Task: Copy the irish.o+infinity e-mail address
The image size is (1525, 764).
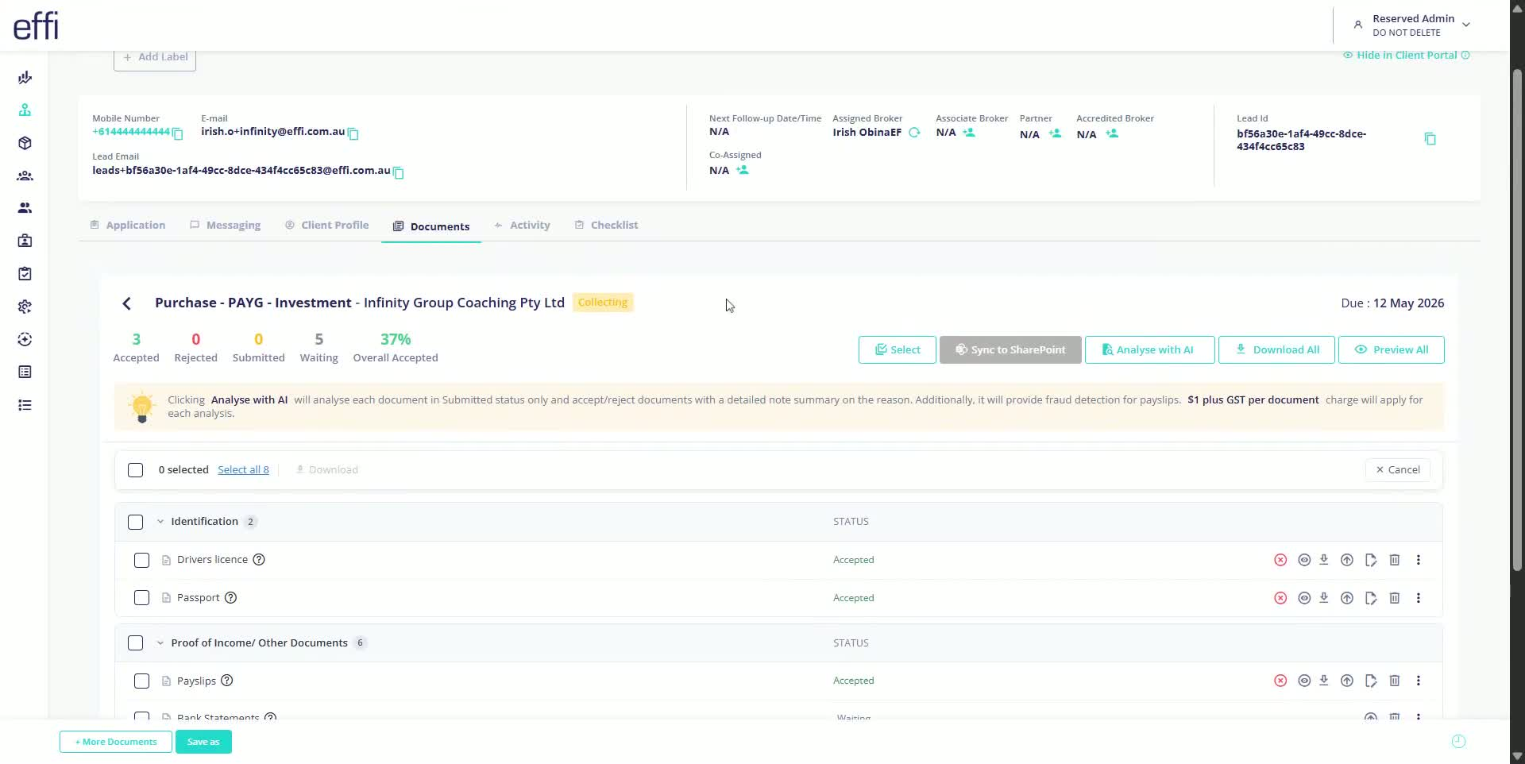Action: coord(353,133)
